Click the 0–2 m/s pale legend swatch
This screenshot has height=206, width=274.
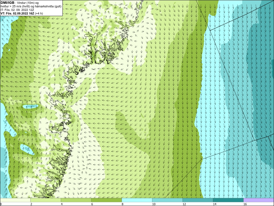15,200
